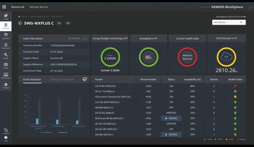This screenshot has width=254, height=147.
Task: Click the red health dot for CB-TR-INC-NXPLUSC
Action: point(235,86)
